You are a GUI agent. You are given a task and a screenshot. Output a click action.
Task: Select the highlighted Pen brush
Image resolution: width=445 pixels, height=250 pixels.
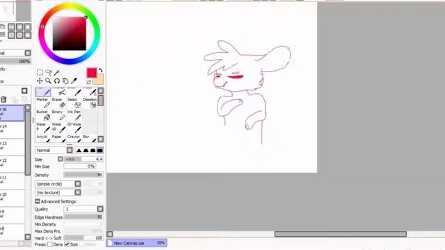[x=43, y=92]
